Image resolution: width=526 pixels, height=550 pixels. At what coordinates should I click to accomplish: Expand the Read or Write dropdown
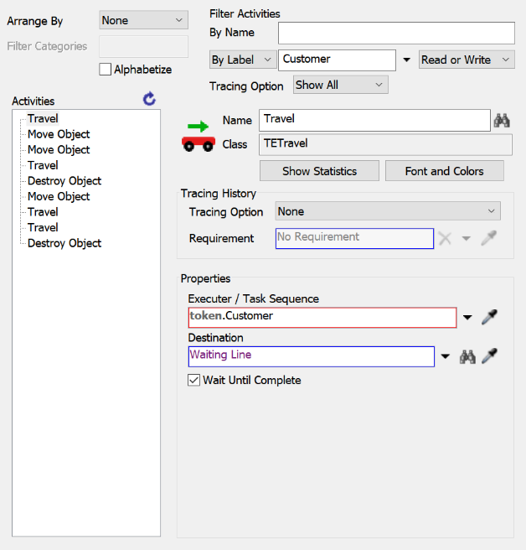click(467, 60)
